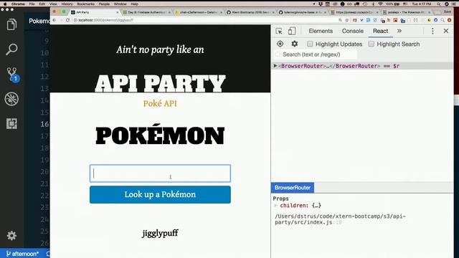Click the index.js source file path
This screenshot has width=459, height=258.
[340, 219]
